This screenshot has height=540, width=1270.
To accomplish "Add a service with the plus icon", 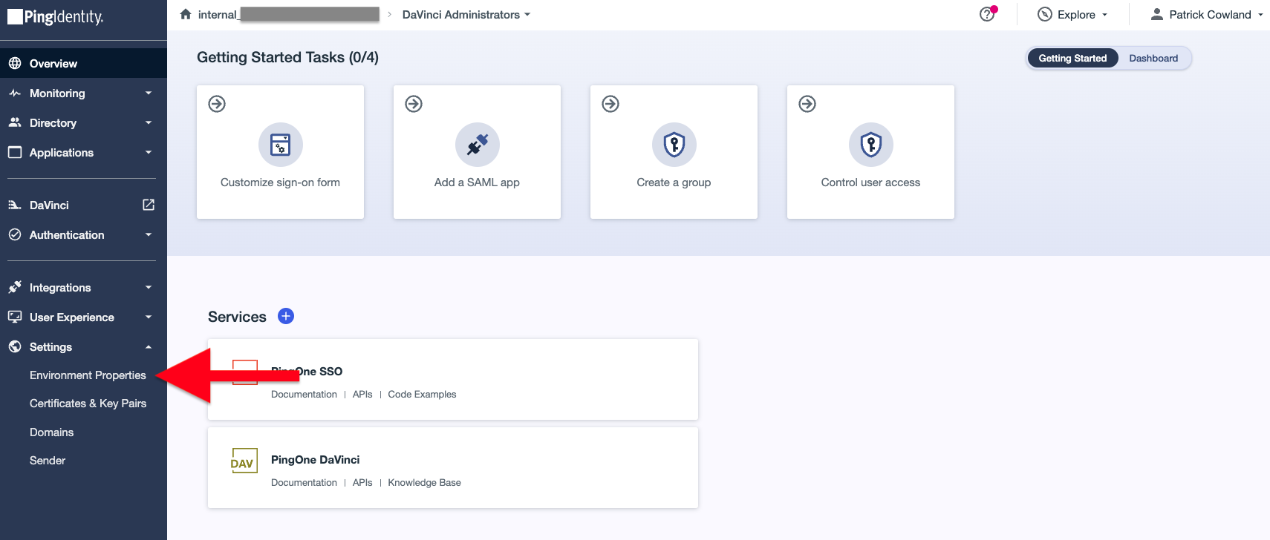I will click(286, 316).
